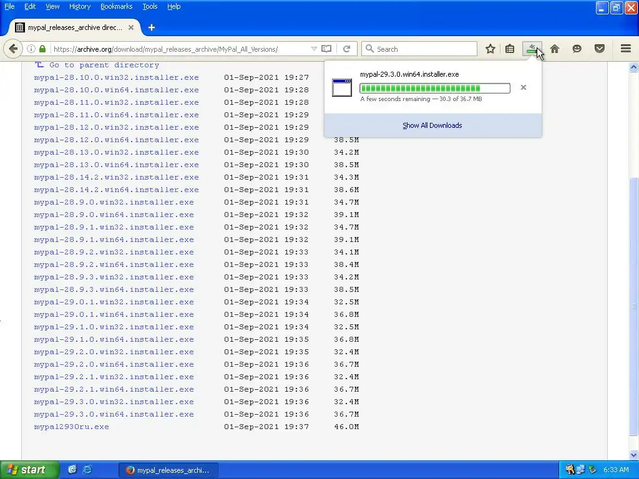Open the hamburger menu
The height and width of the screenshot is (479, 639).
pyautogui.click(x=626, y=49)
